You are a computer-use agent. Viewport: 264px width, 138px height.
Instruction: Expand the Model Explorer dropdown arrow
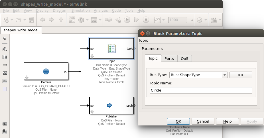(x=100, y=20)
